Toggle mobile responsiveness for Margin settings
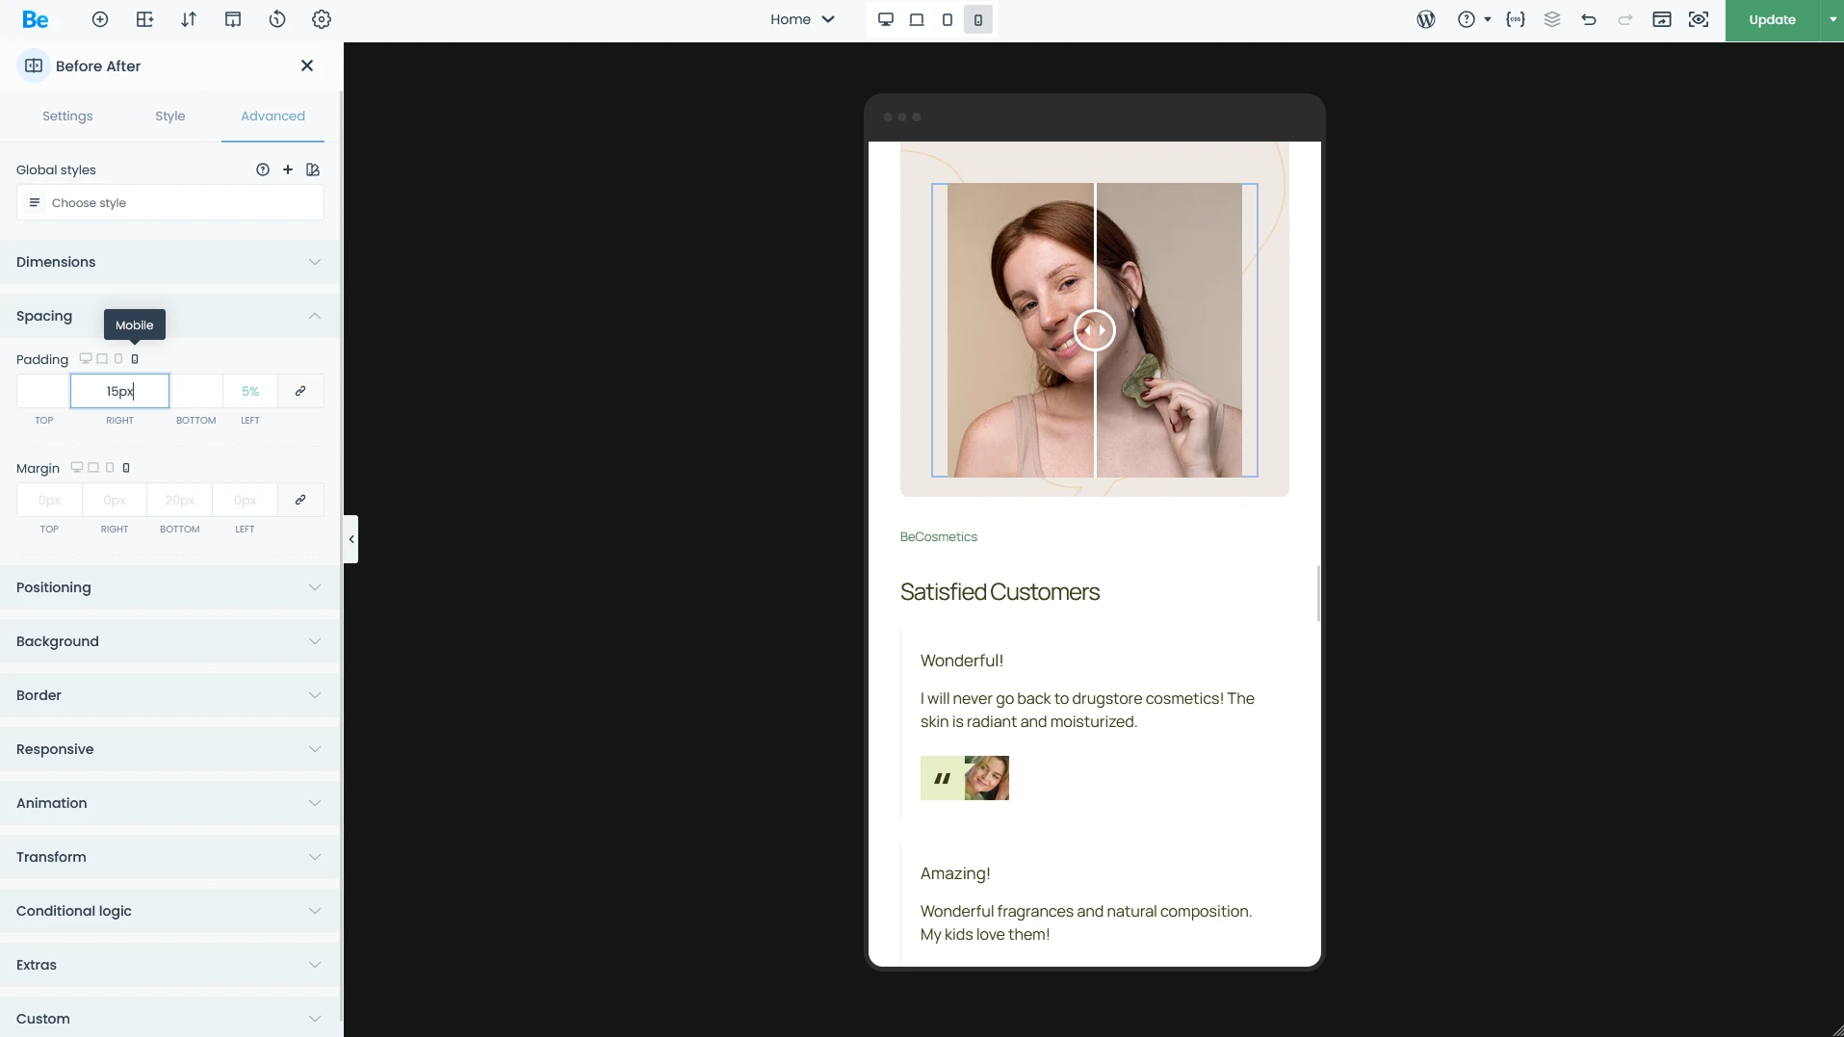 [x=125, y=468]
